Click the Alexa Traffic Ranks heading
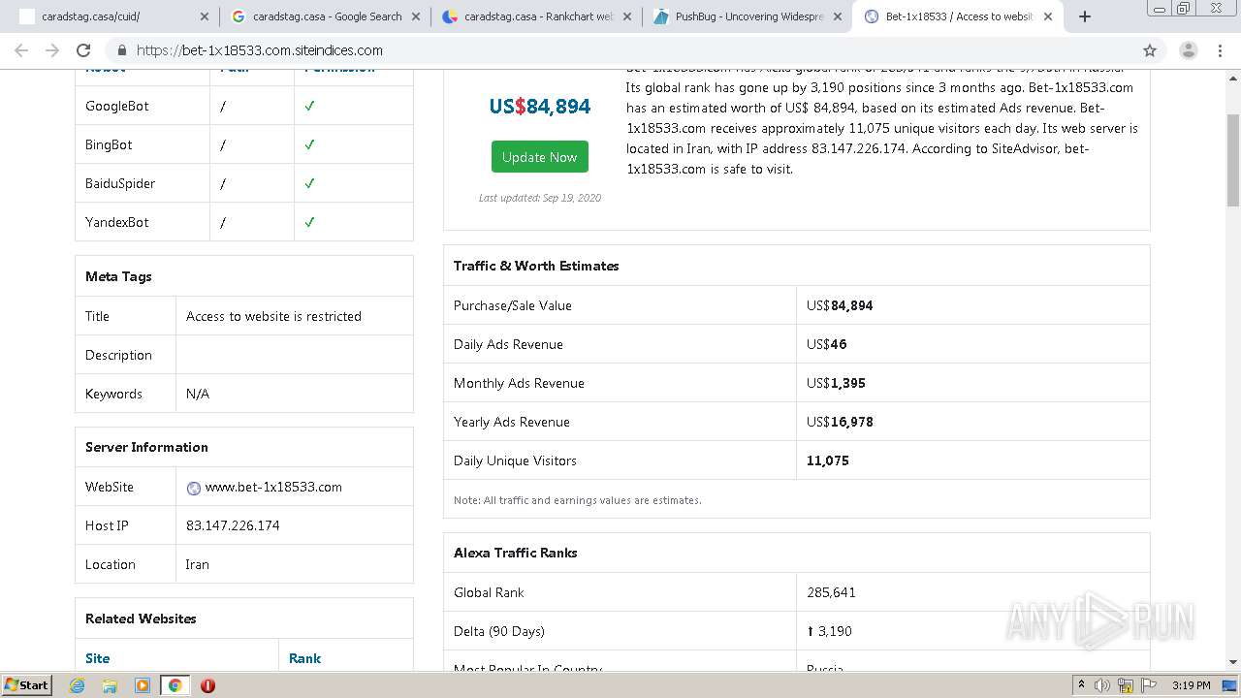This screenshot has width=1241, height=698. tap(515, 553)
